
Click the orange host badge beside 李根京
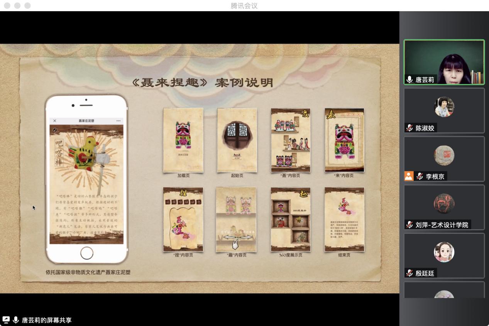(x=409, y=176)
